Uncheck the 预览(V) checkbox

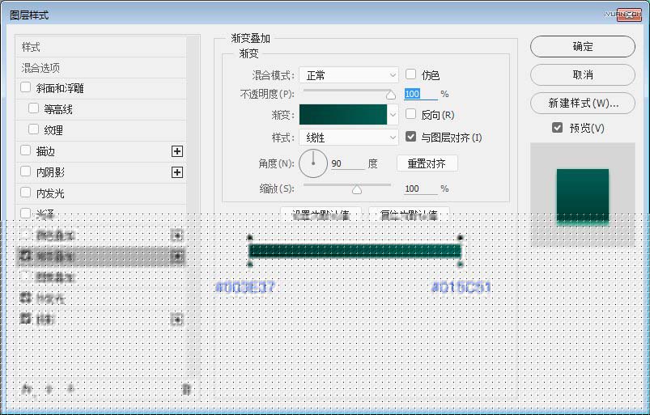click(x=557, y=128)
